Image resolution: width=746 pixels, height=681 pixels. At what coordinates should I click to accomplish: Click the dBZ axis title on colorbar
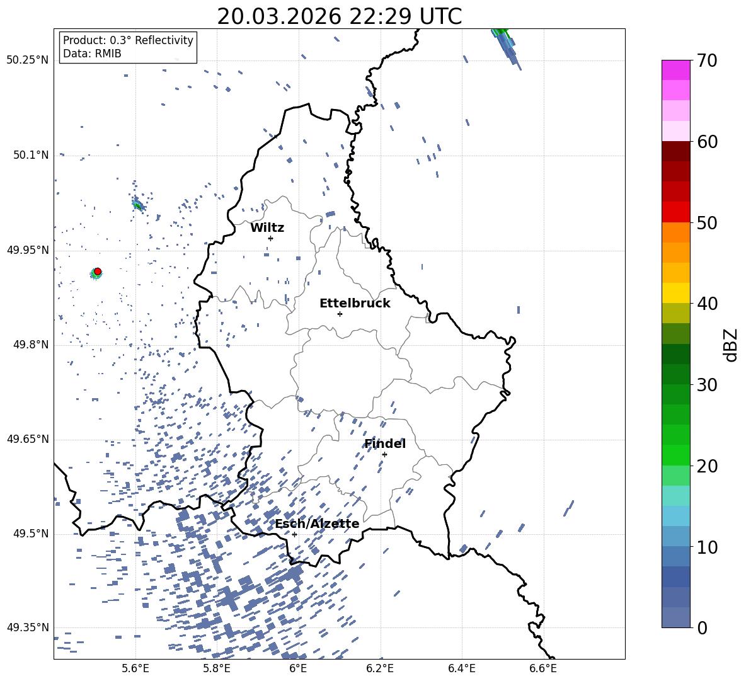[732, 345]
